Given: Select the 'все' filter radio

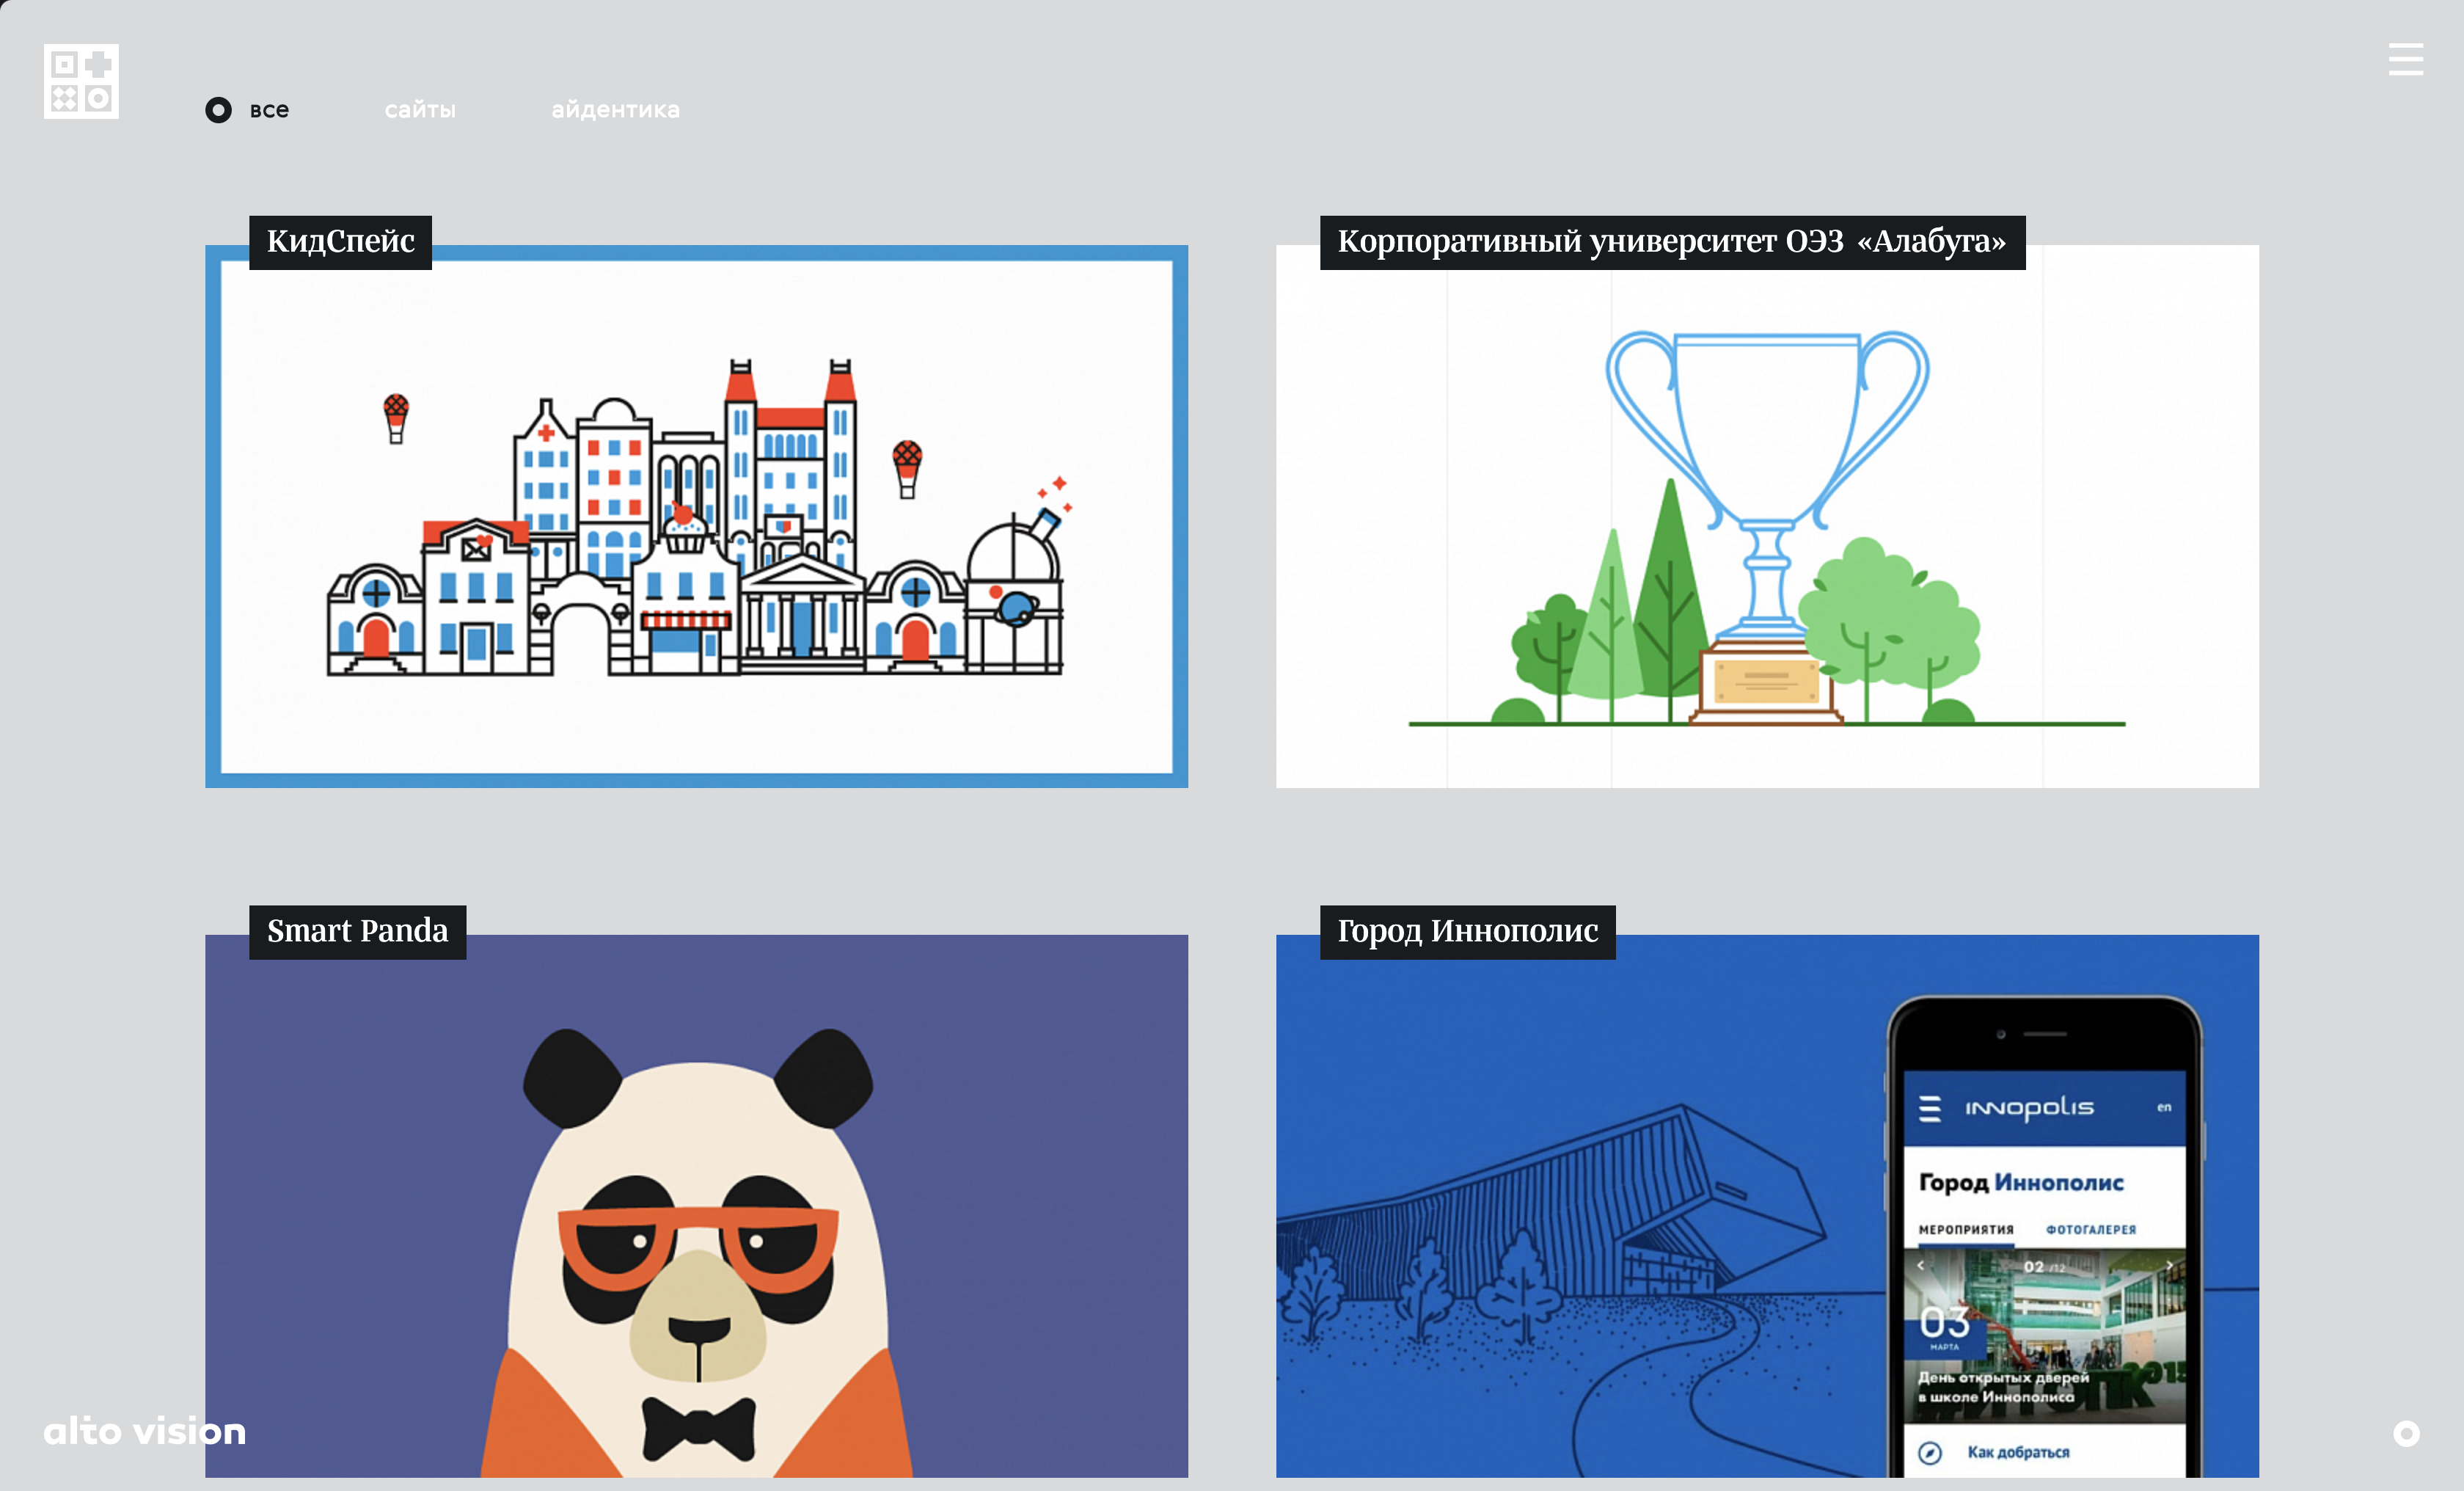Looking at the screenshot, I should point(218,110).
